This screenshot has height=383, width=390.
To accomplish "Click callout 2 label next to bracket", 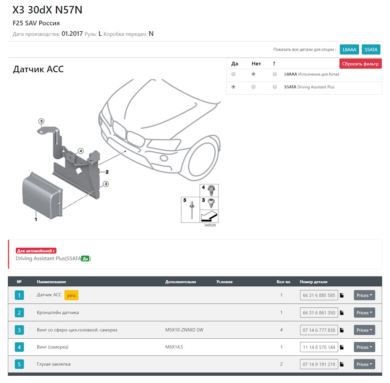I will (107, 172).
